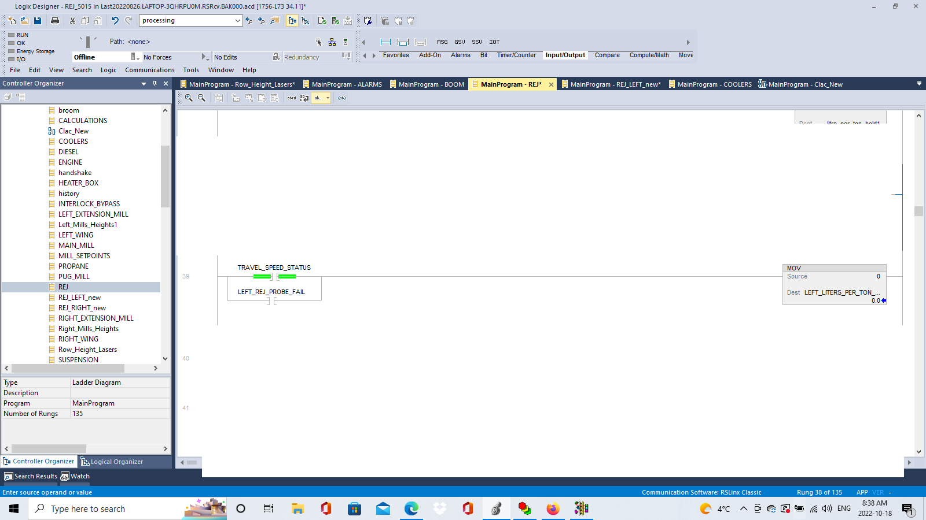Image resolution: width=926 pixels, height=520 pixels.
Task: Select the SUSPENSION routine
Action: (78, 360)
